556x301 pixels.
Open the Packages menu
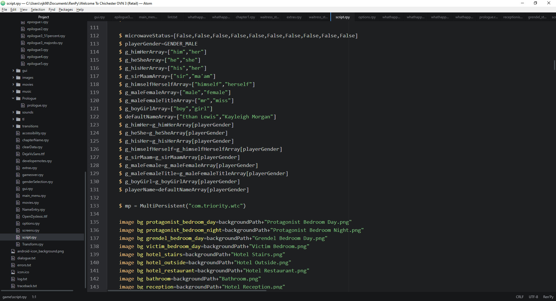click(65, 9)
